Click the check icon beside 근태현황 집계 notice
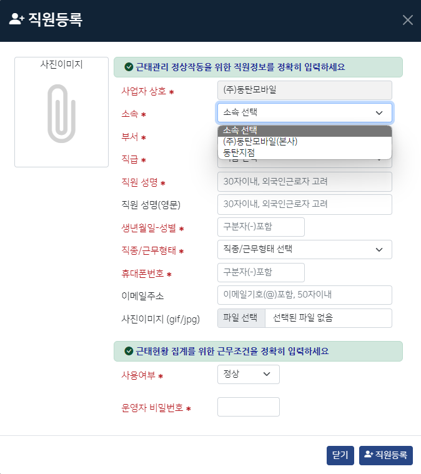Viewport: 421px width, 474px height. point(129,351)
